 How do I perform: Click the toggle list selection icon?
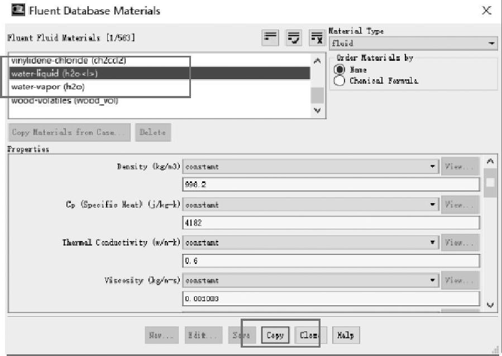270,38
